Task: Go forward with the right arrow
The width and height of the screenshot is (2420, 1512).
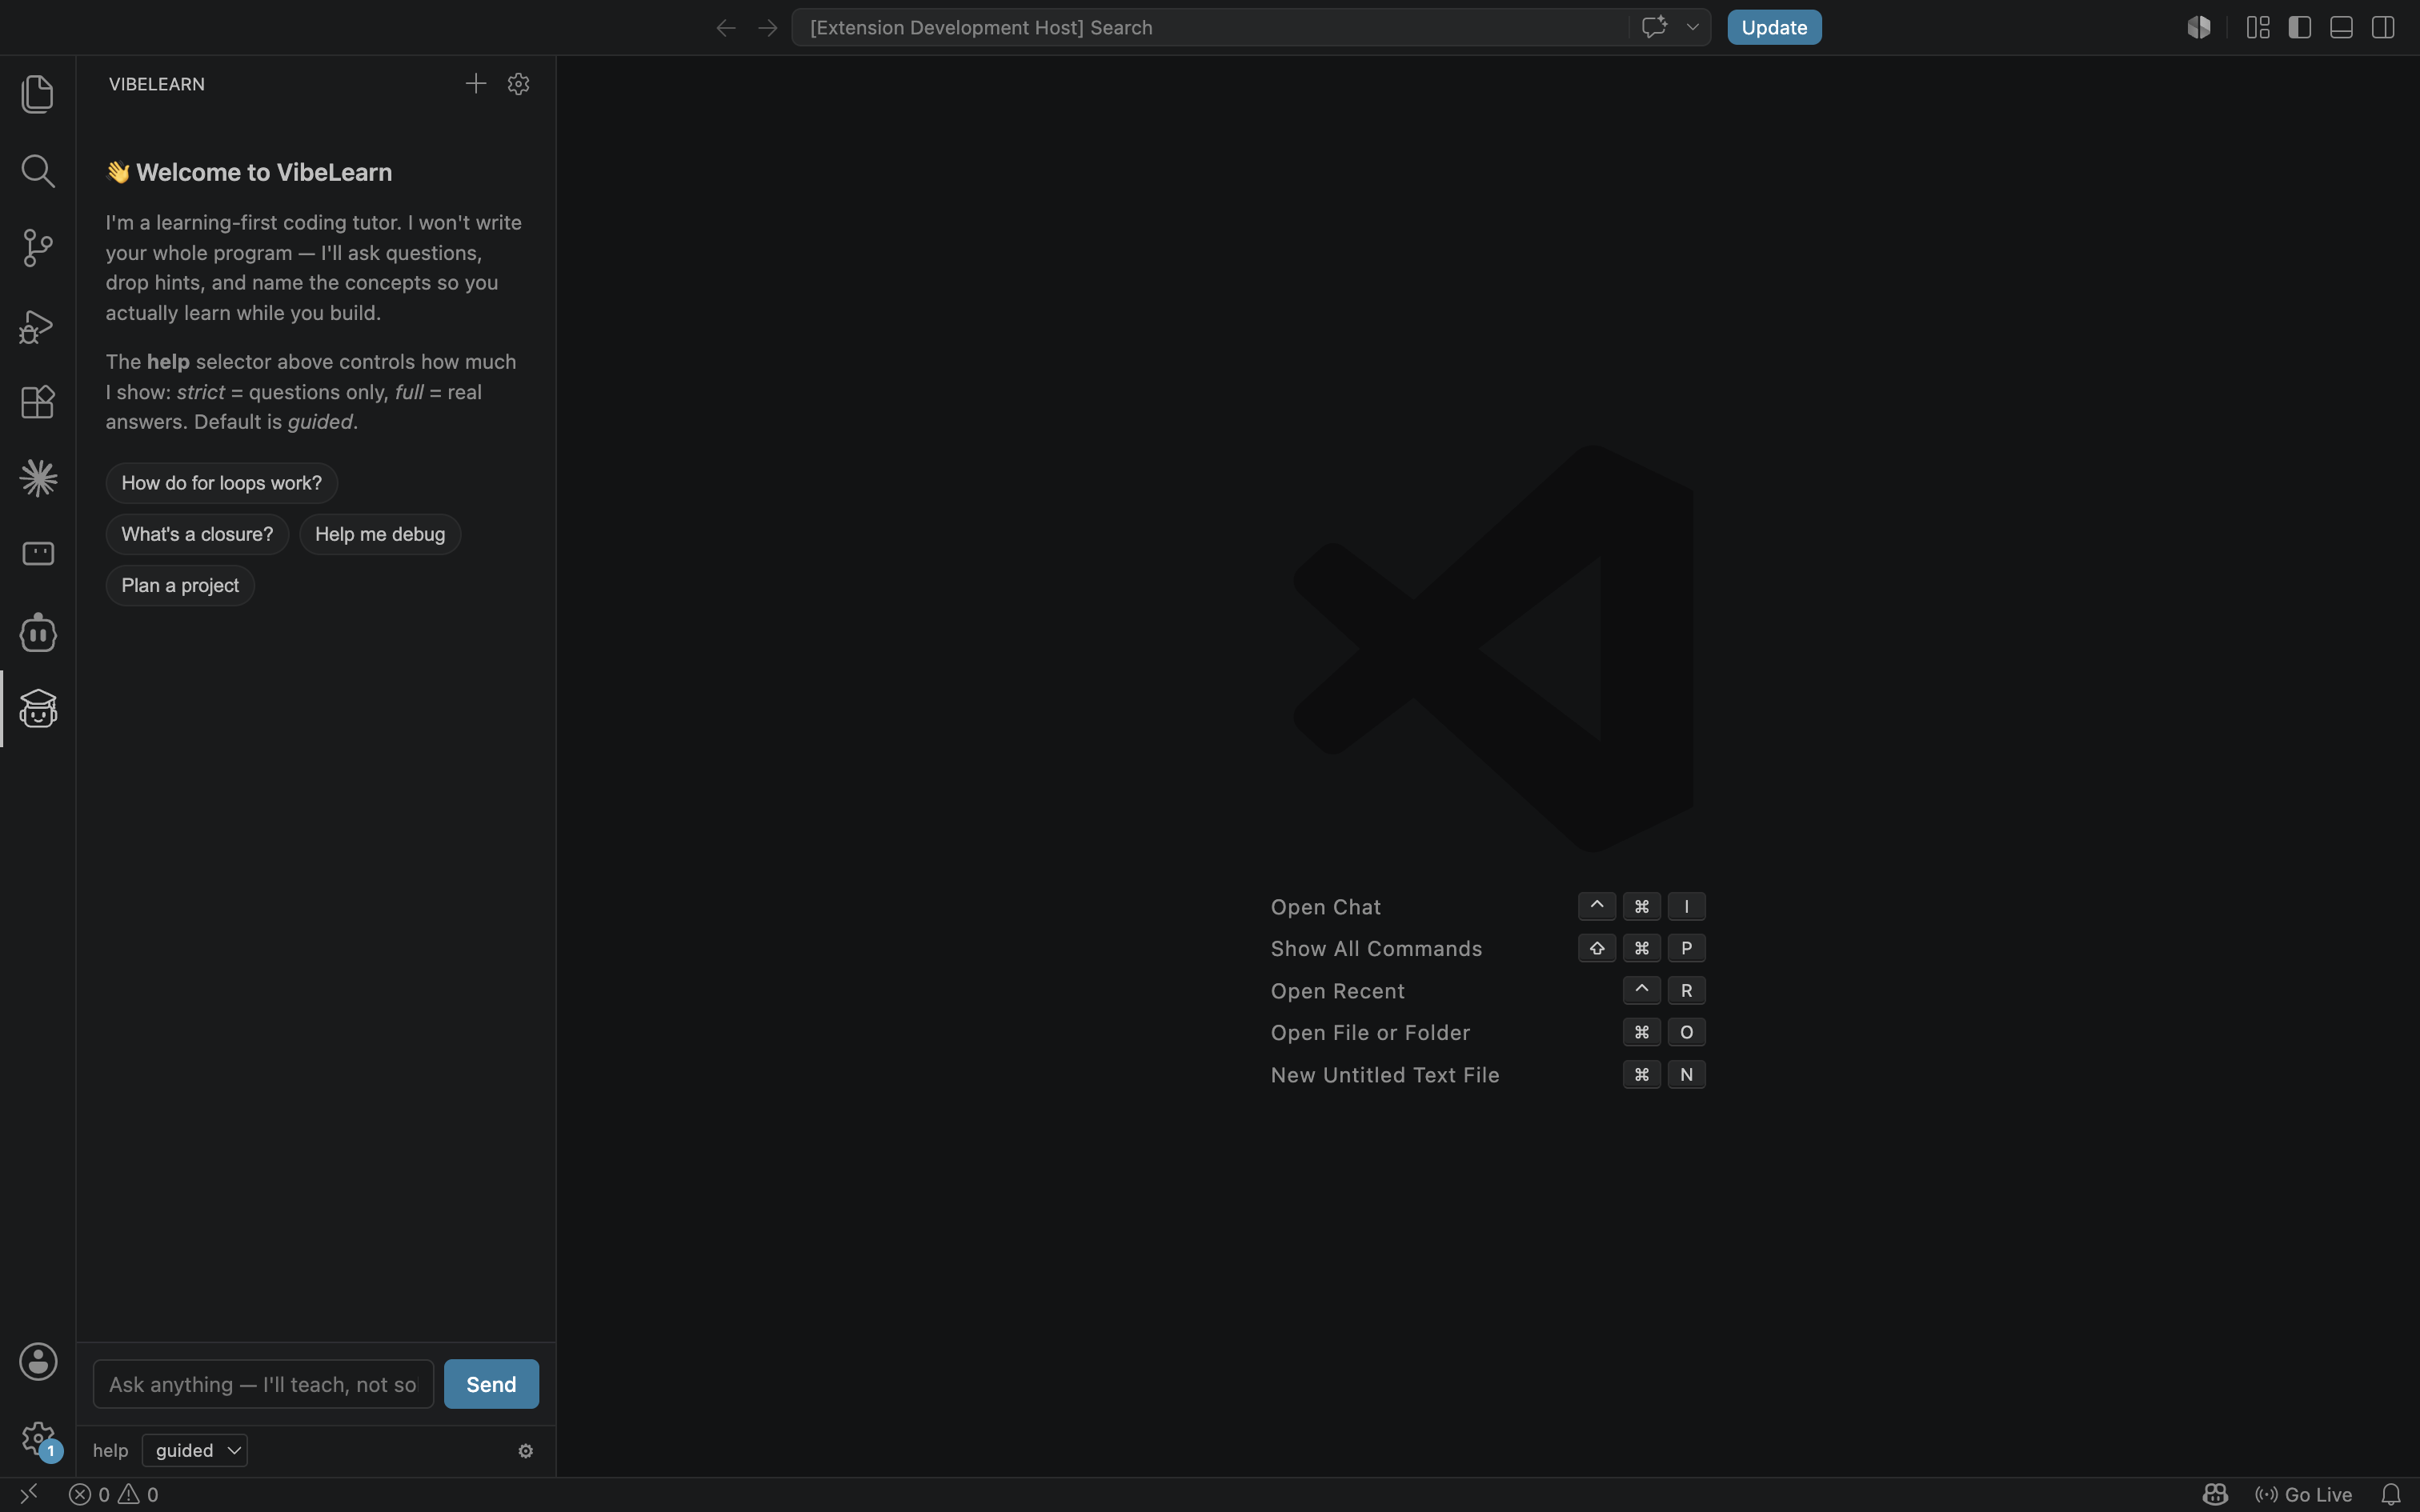Action: click(x=768, y=28)
